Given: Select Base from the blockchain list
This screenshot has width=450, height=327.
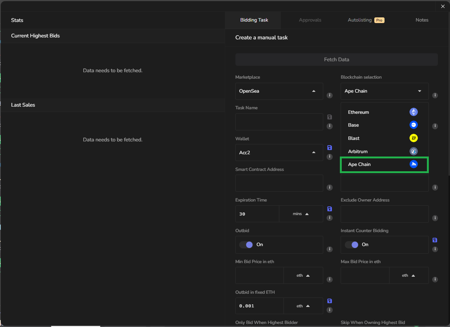Looking at the screenshot, I should pos(384,125).
